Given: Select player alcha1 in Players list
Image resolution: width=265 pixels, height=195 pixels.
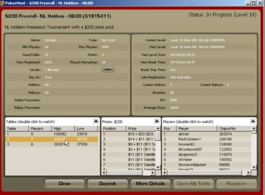Looking at the screenshot, I should point(207,134).
